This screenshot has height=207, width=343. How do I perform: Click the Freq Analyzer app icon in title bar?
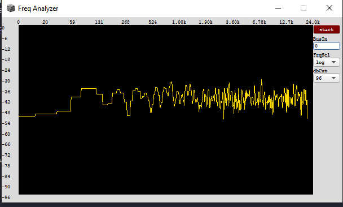pos(11,8)
